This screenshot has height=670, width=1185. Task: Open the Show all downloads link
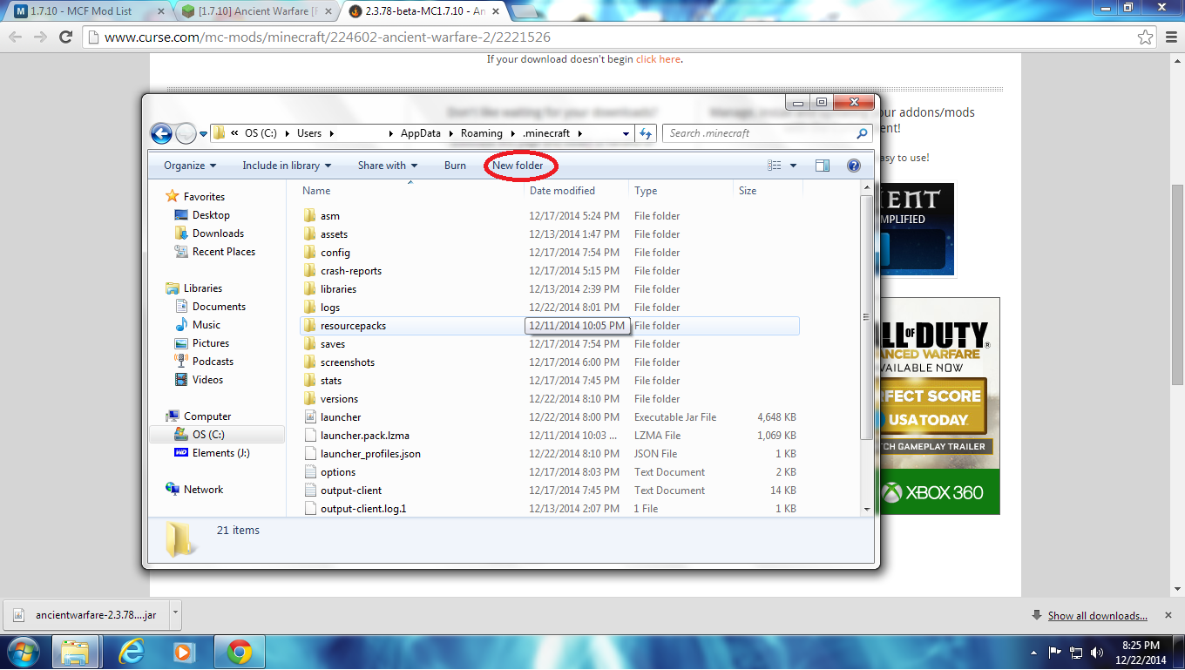(1096, 615)
